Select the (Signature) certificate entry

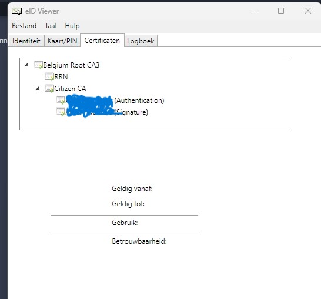coord(106,112)
